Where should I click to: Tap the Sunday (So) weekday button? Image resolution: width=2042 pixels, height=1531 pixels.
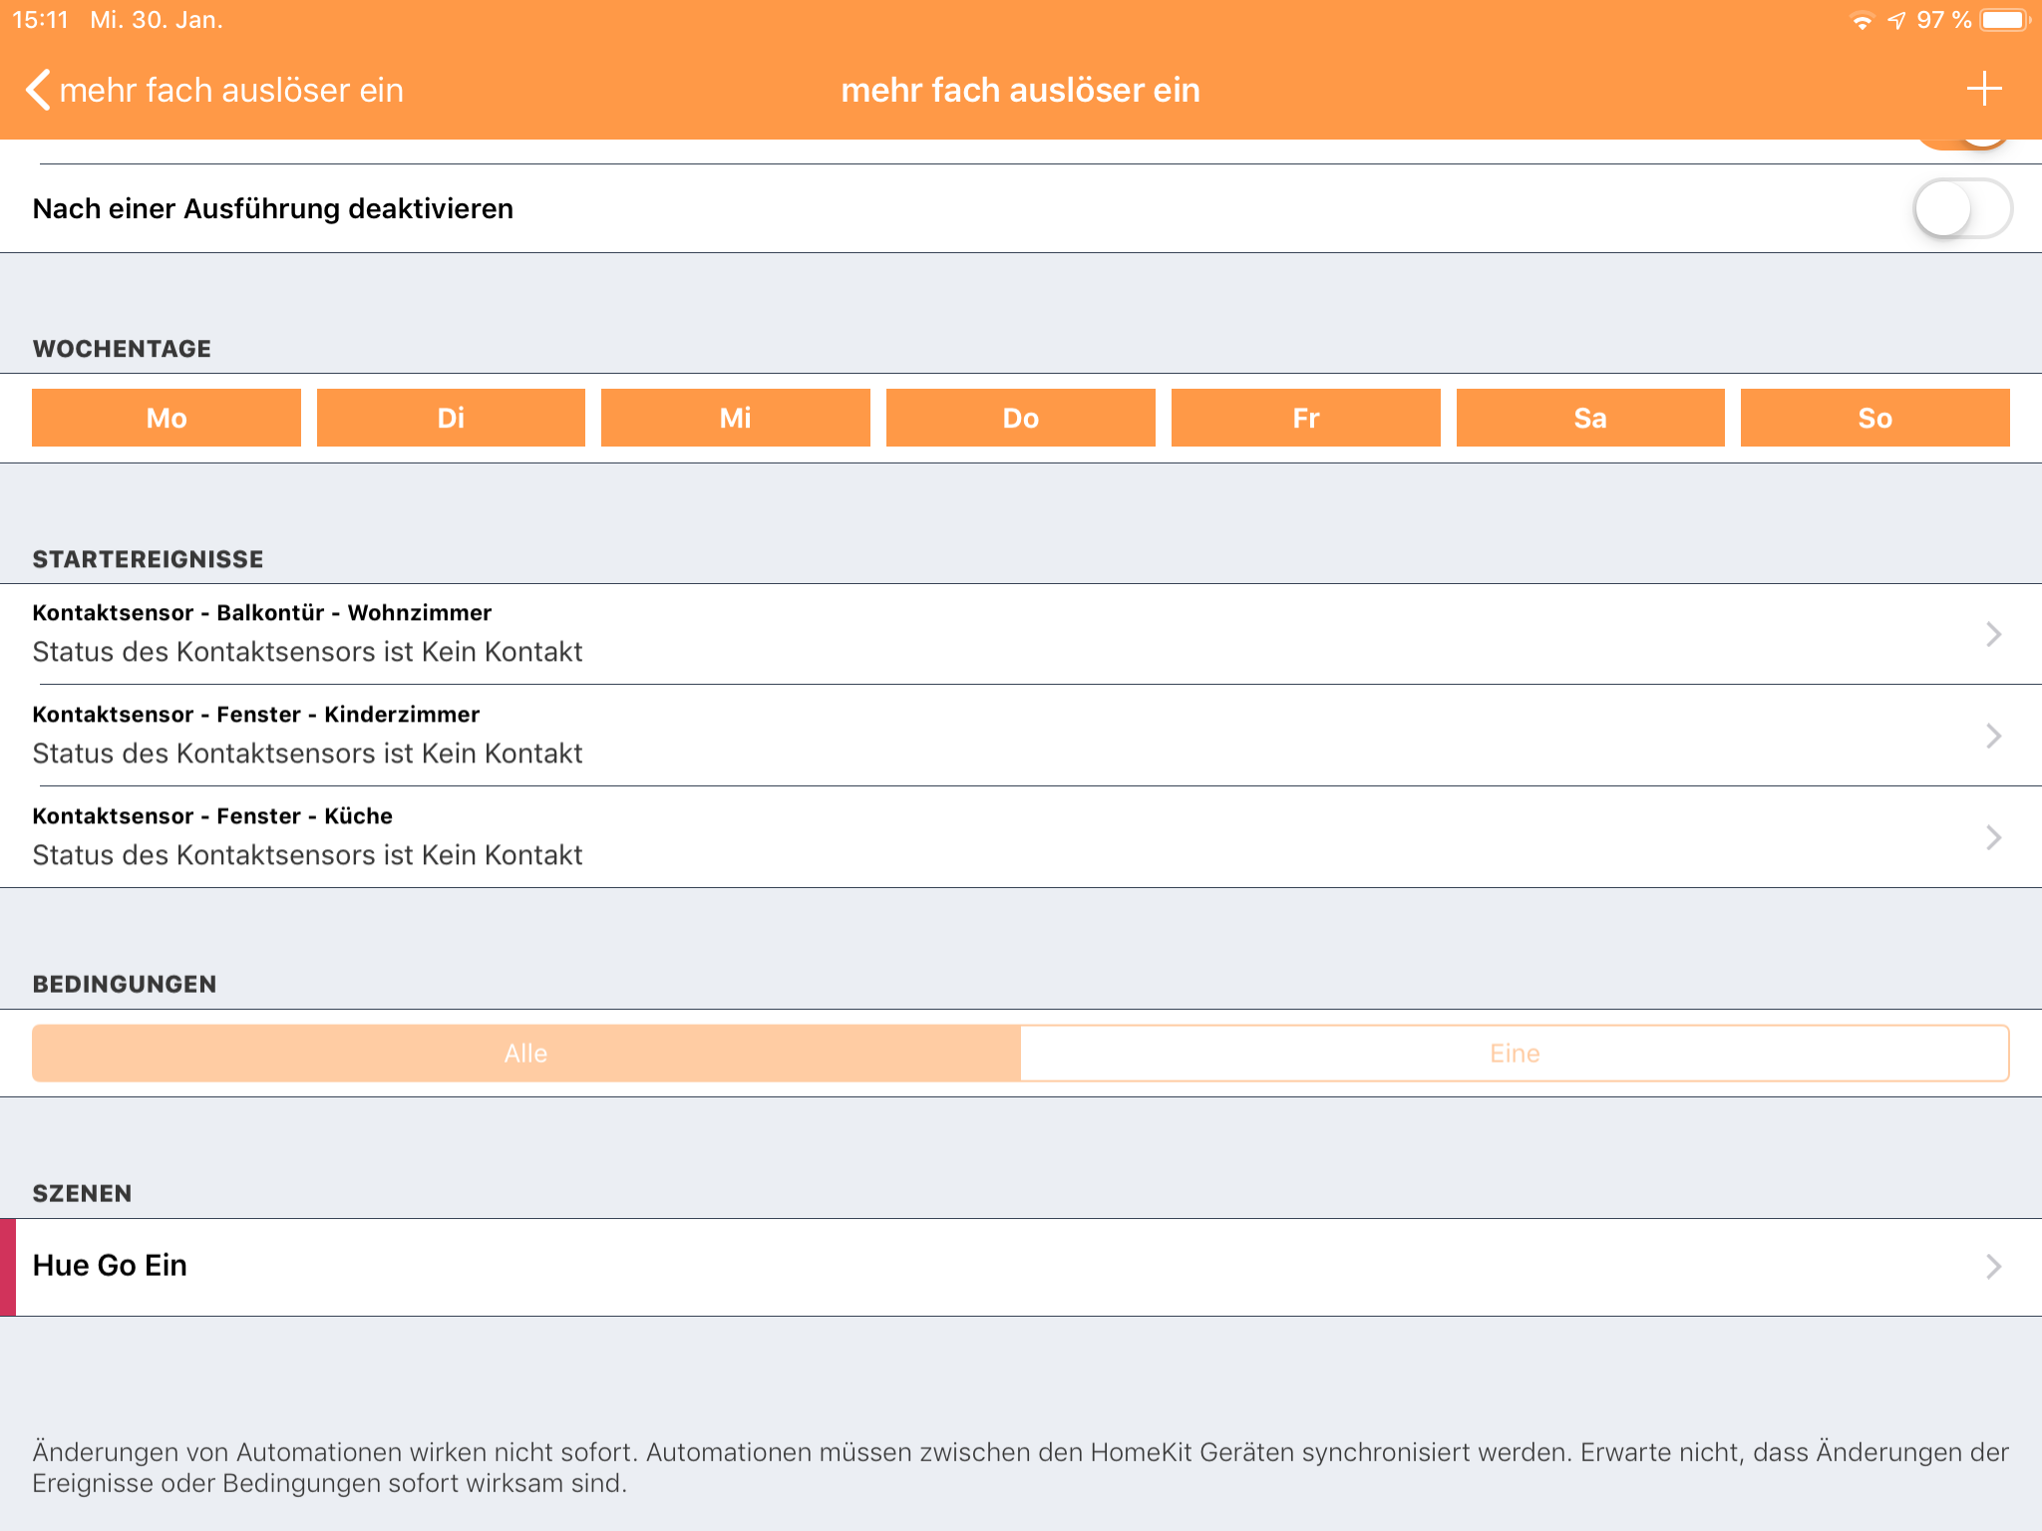tap(1874, 418)
